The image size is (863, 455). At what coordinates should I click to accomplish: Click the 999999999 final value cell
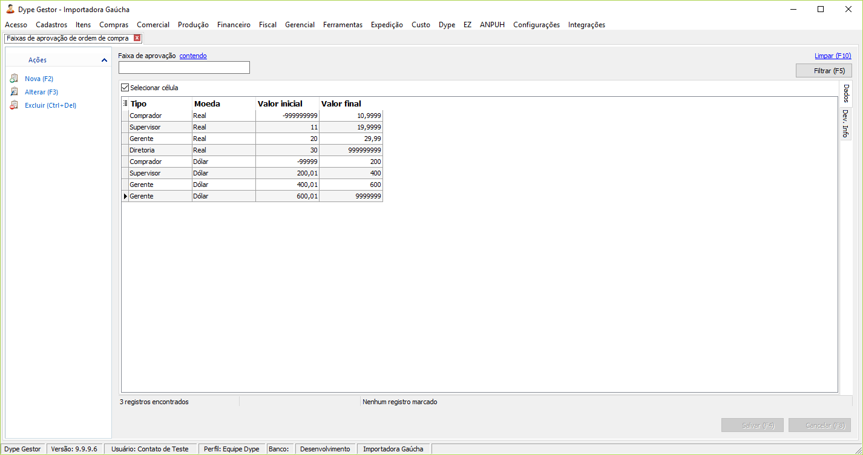click(351, 150)
